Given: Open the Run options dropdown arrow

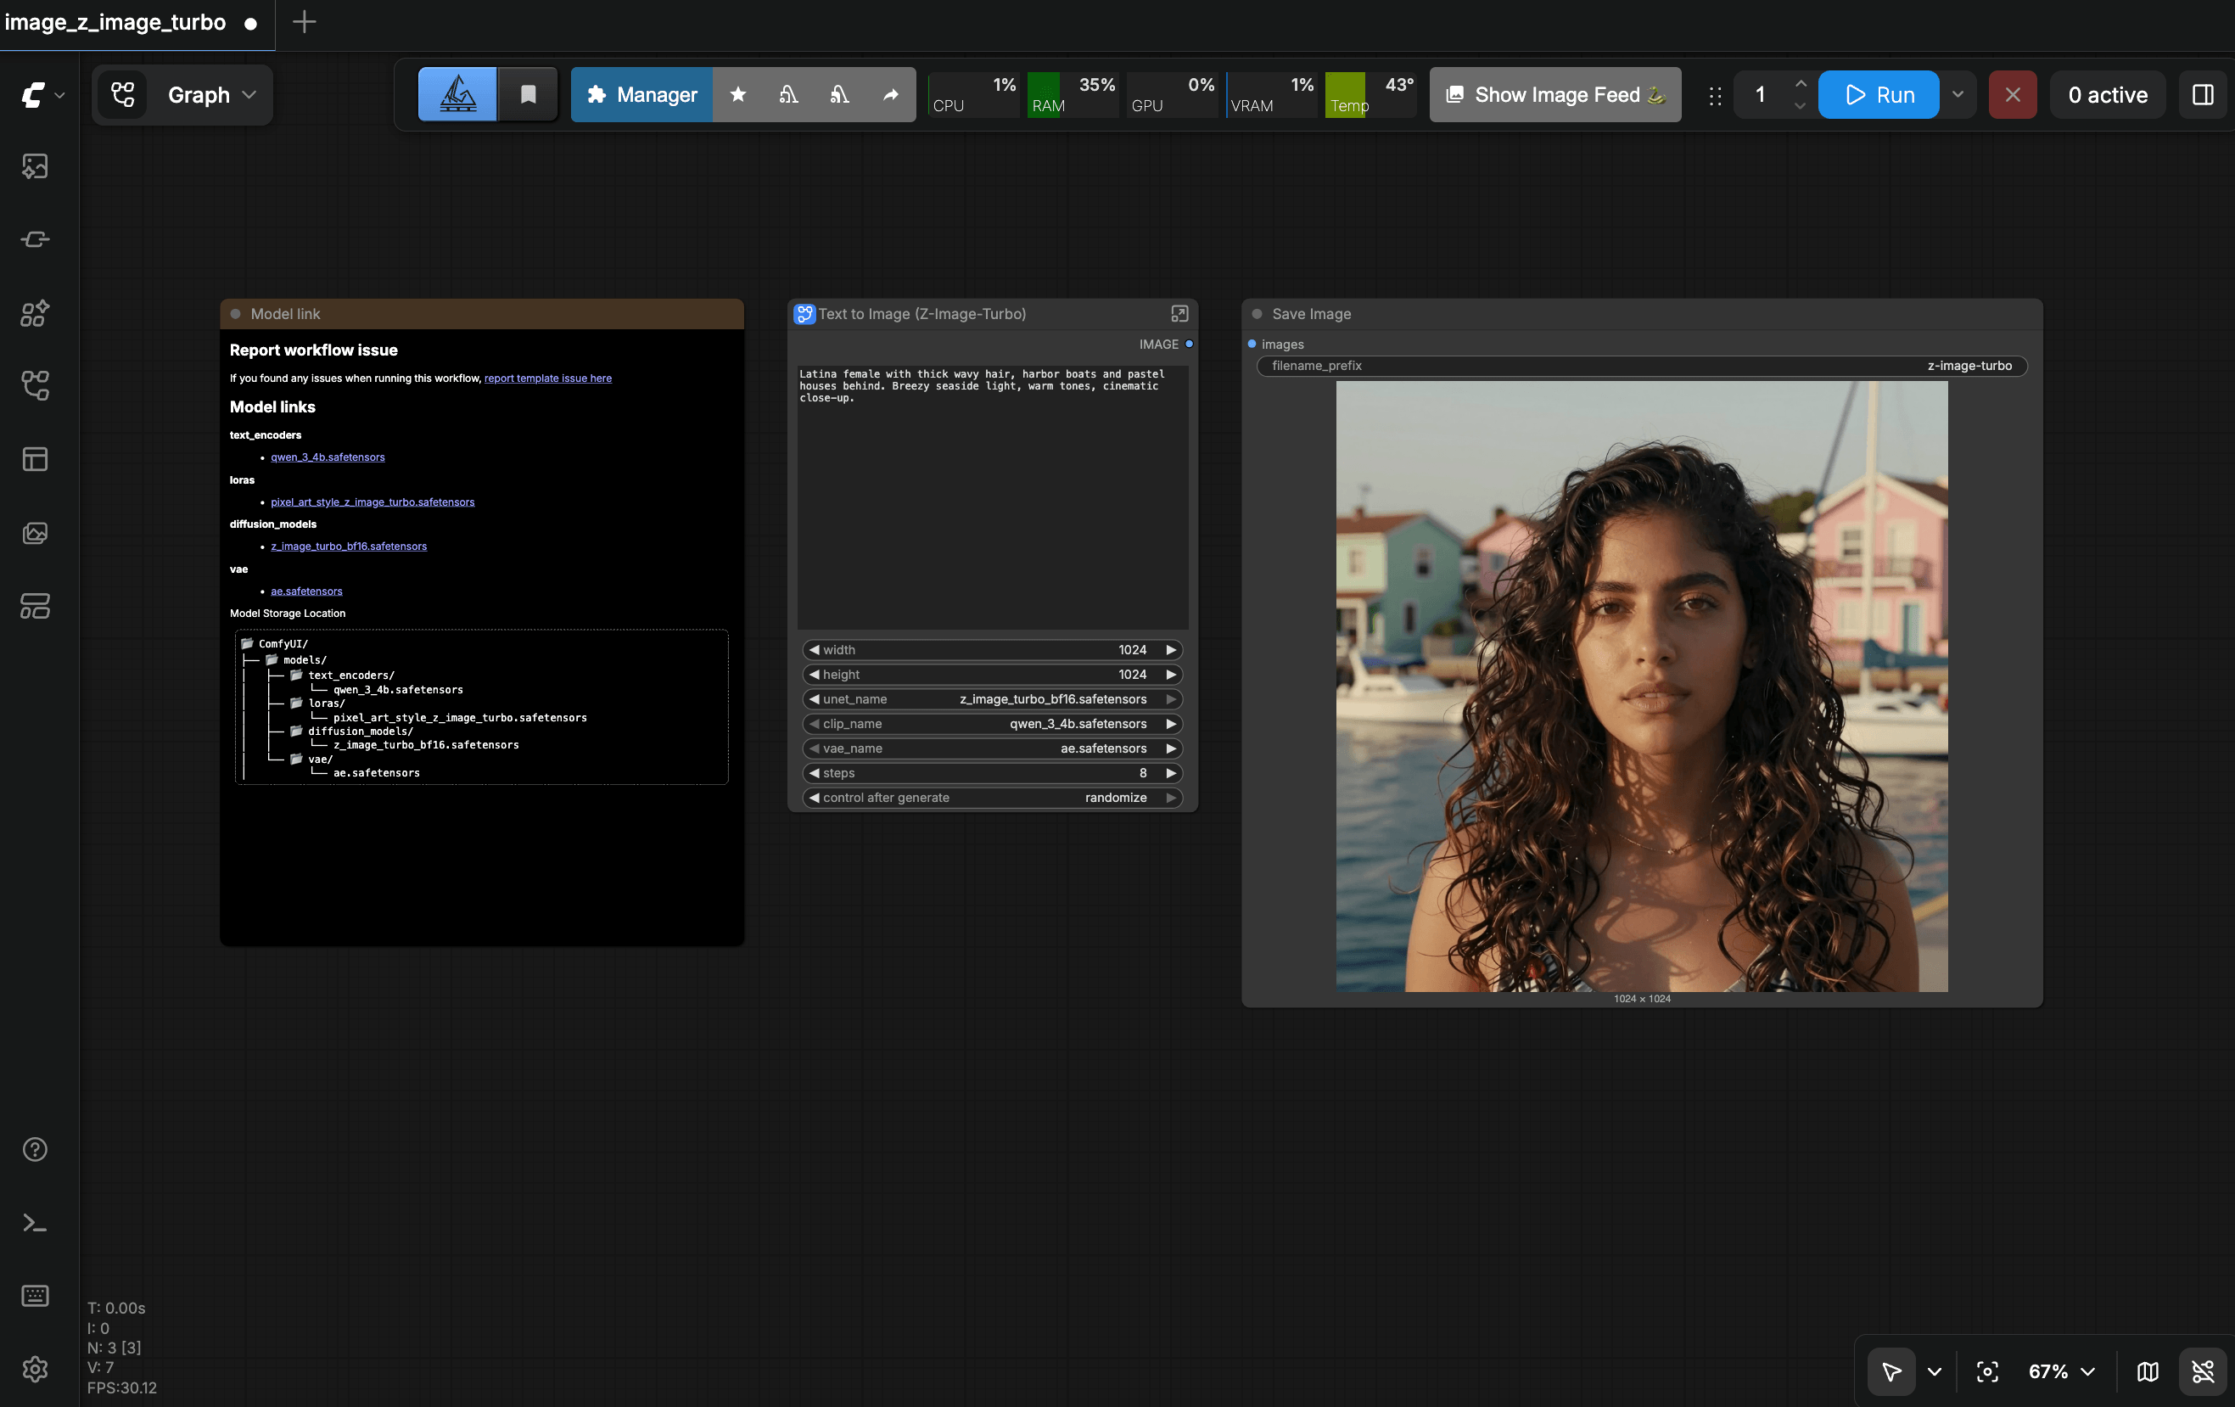Looking at the screenshot, I should [x=1958, y=95].
